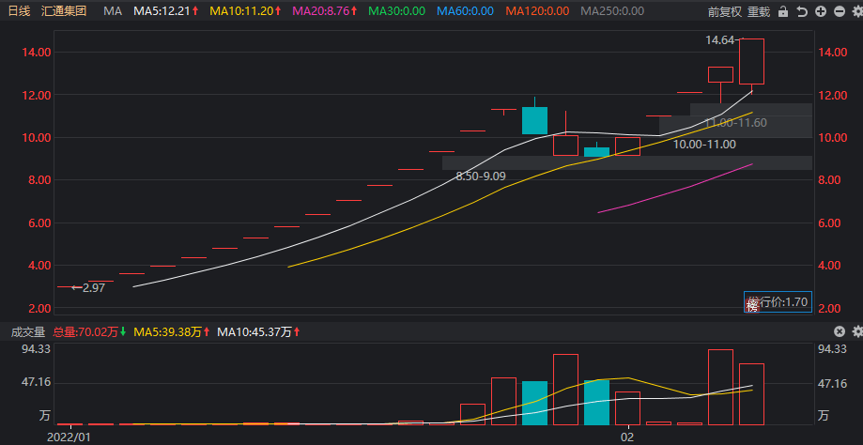This screenshot has width=863, height=445.
Task: Close the 成交量 volume indicator panel
Action: (840, 331)
